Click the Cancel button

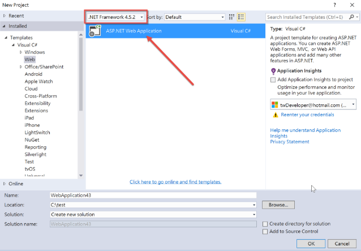tap(342, 244)
